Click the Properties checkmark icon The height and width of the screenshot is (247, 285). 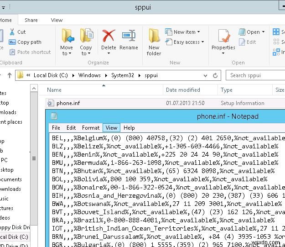click(224, 36)
